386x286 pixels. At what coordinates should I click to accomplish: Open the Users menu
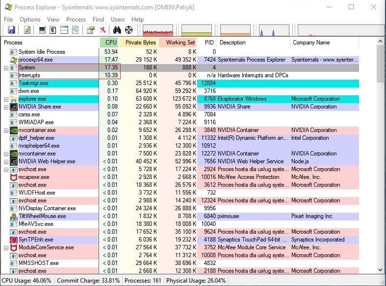[118, 20]
